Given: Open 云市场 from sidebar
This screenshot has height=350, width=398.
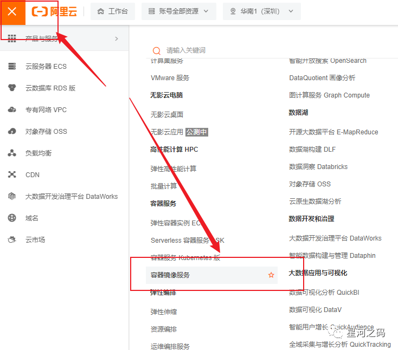Looking at the screenshot, I should tap(35, 239).
